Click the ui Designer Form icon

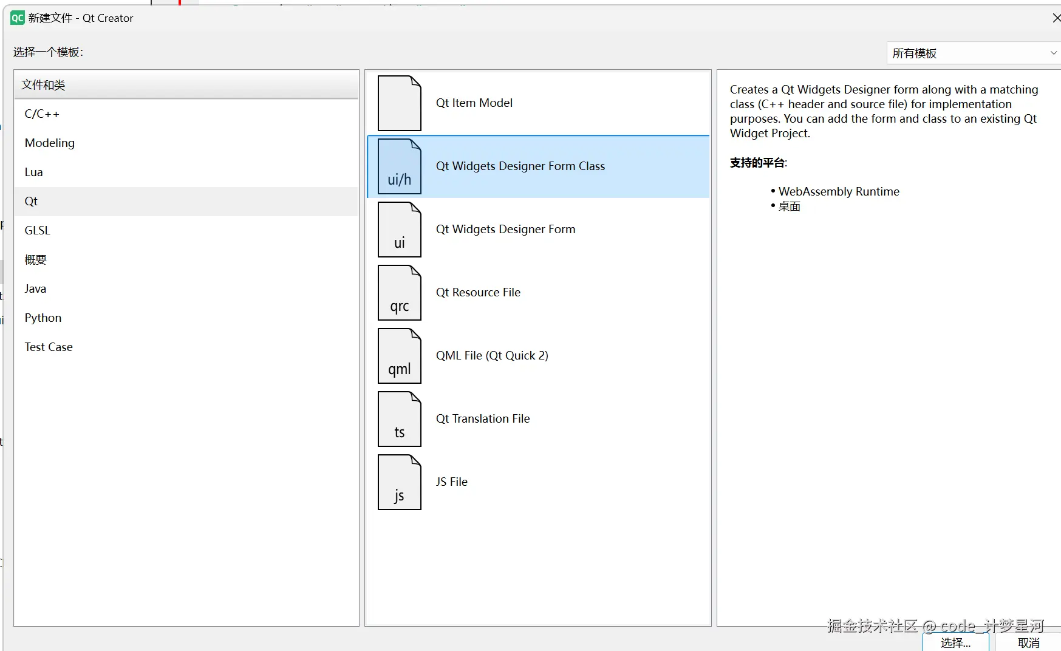click(x=399, y=230)
